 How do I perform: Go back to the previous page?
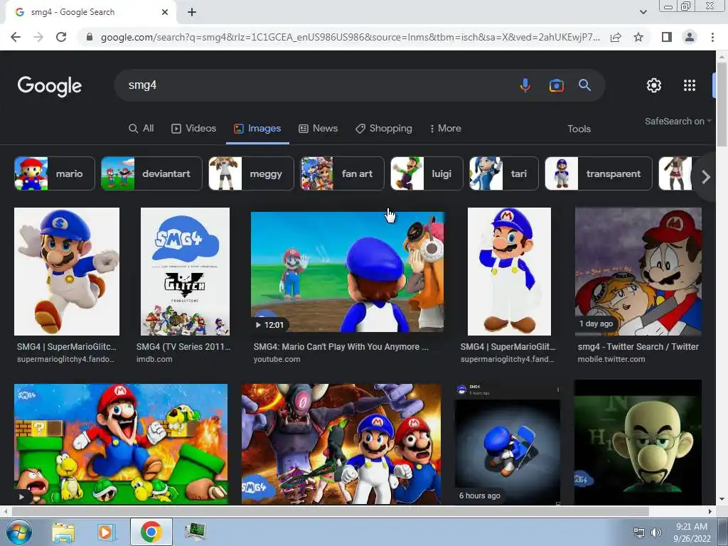click(x=16, y=37)
